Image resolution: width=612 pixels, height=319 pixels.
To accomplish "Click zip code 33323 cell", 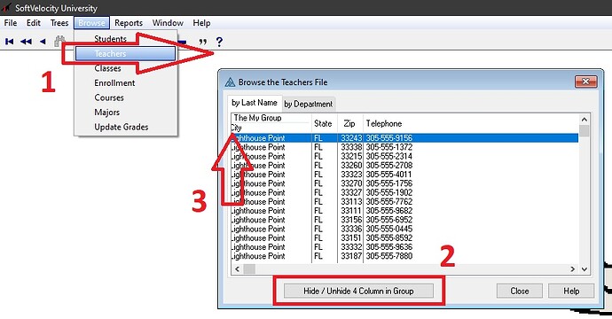I will (351, 175).
